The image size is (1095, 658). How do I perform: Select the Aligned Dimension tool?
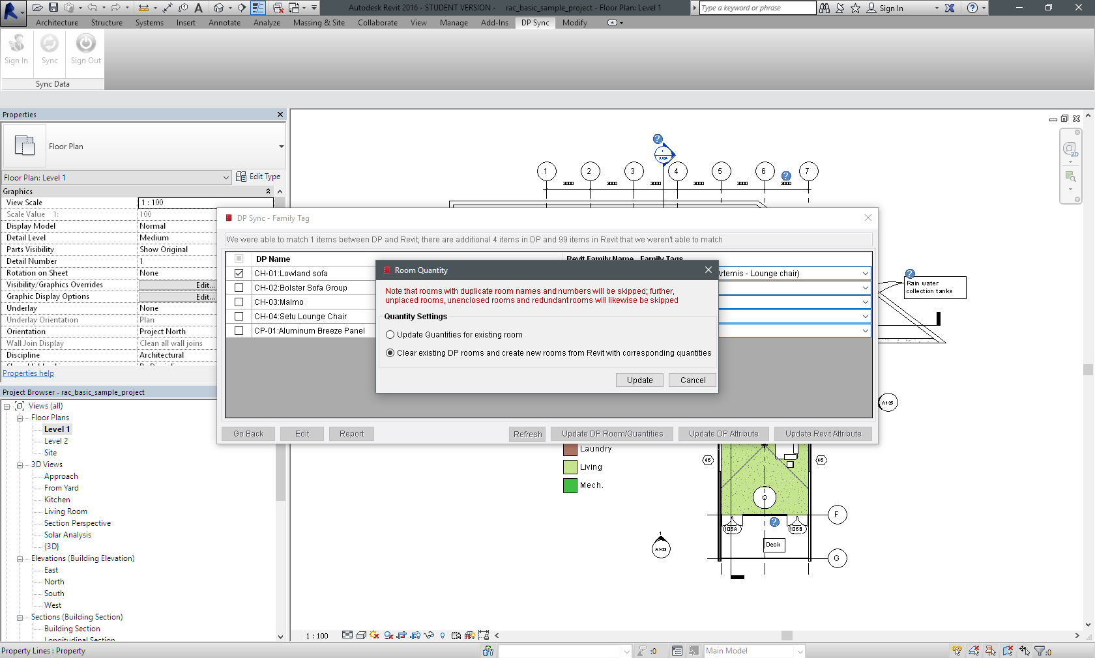click(x=168, y=8)
